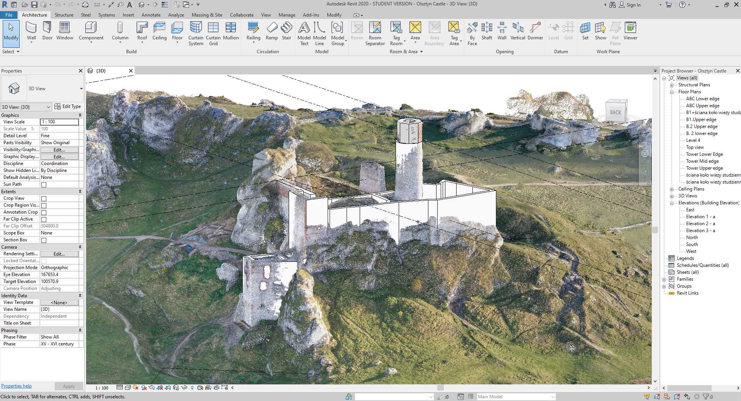Open the 3D View instance selector dropdown
The height and width of the screenshot is (401, 741).
26,107
